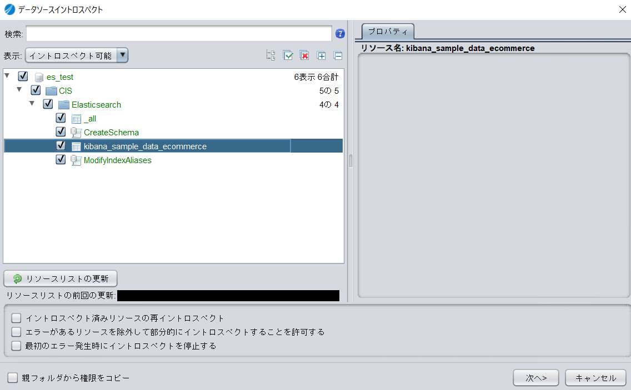Click the uncheck all red X icon

coord(304,55)
